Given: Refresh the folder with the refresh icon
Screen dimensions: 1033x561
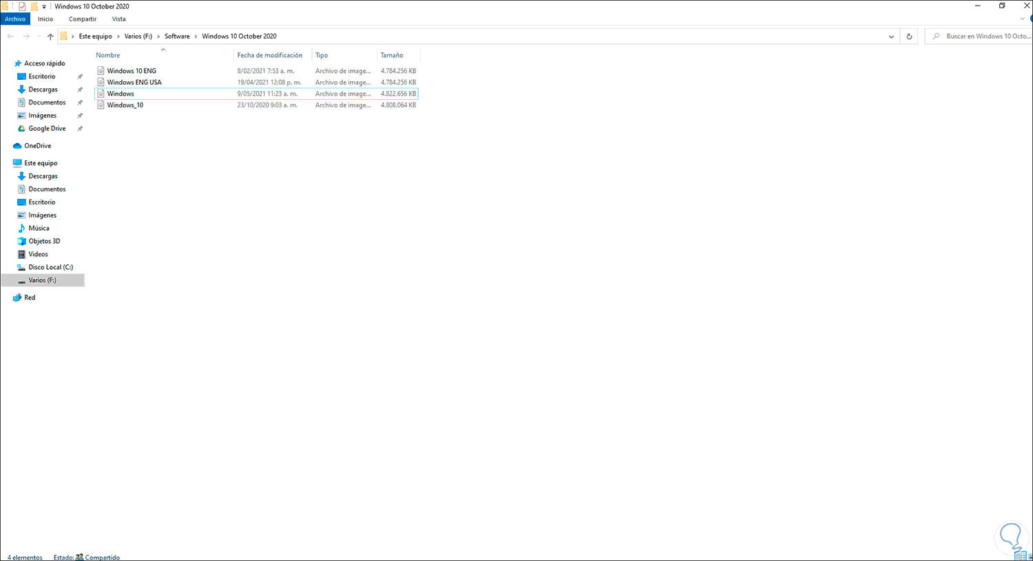Looking at the screenshot, I should tap(909, 36).
